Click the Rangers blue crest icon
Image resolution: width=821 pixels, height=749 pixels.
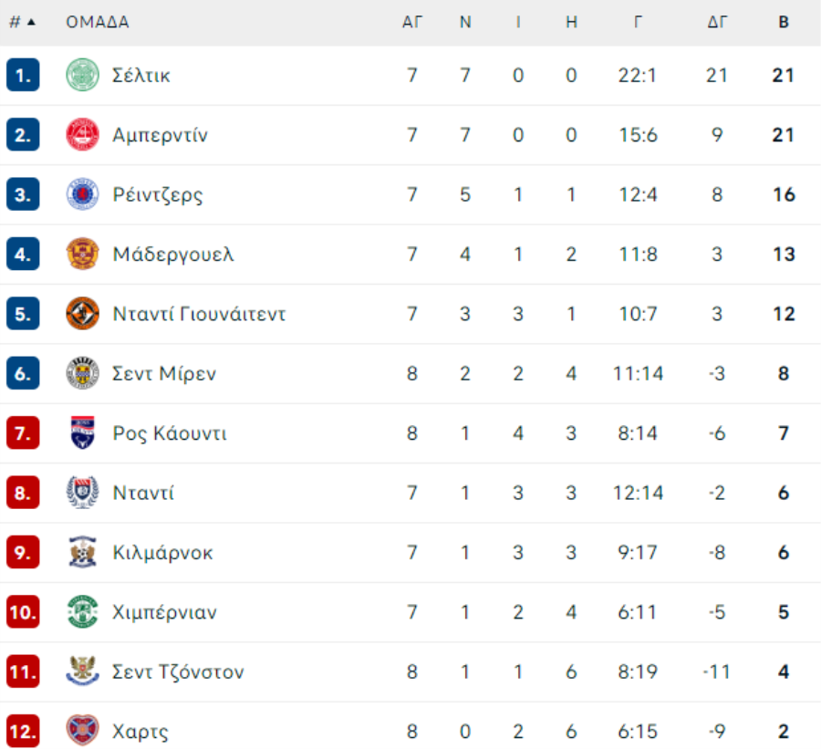click(82, 194)
